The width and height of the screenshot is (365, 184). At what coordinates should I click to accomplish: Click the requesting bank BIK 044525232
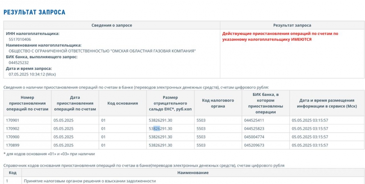coord(19,63)
